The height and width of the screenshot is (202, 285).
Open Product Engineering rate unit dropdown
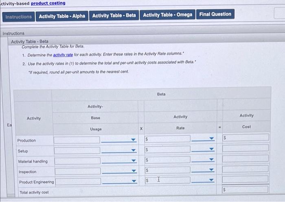click(x=203, y=180)
